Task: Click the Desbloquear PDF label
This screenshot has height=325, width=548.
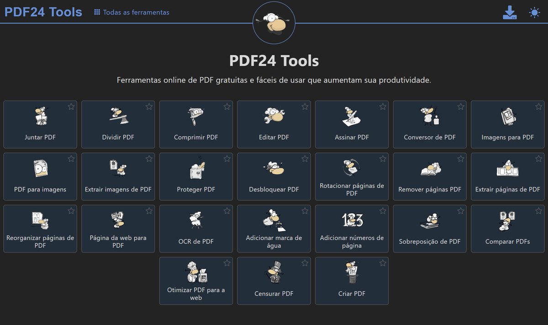Action: click(x=274, y=189)
